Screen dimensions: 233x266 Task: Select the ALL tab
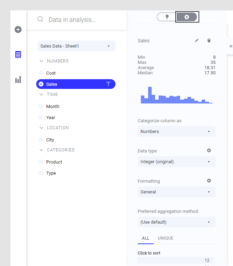[x=146, y=238]
